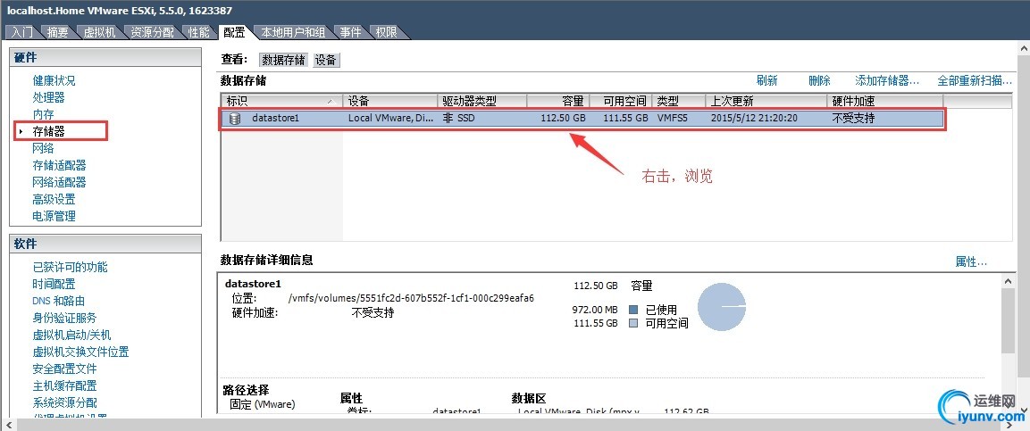The width and height of the screenshot is (1030, 431).
Task: Open 健康状况 in hardware list
Action: pos(54,80)
